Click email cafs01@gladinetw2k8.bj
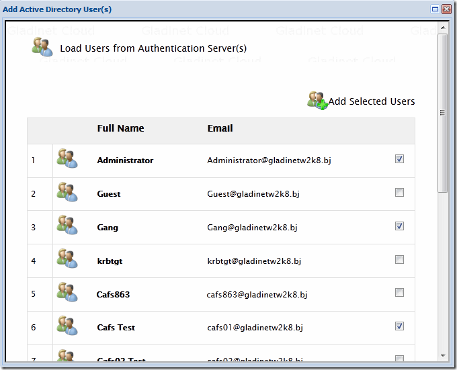The height and width of the screenshot is (370, 457). 255,328
